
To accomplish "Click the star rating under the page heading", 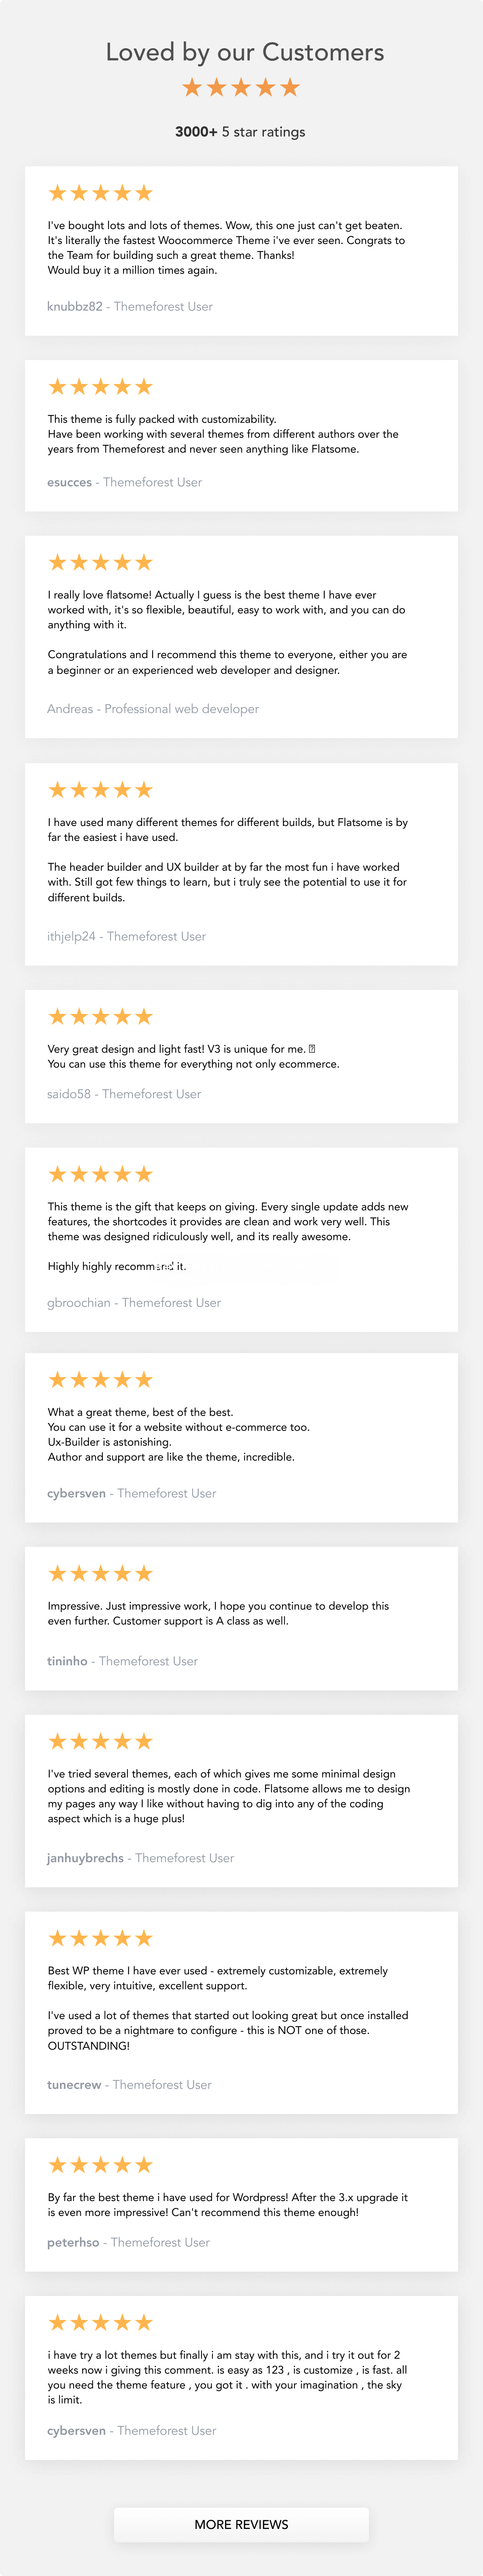I will click(x=241, y=88).
